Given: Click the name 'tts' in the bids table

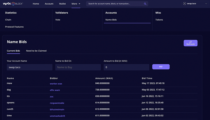Looking at the screenshot, I should pyautogui.click(x=8, y=96).
